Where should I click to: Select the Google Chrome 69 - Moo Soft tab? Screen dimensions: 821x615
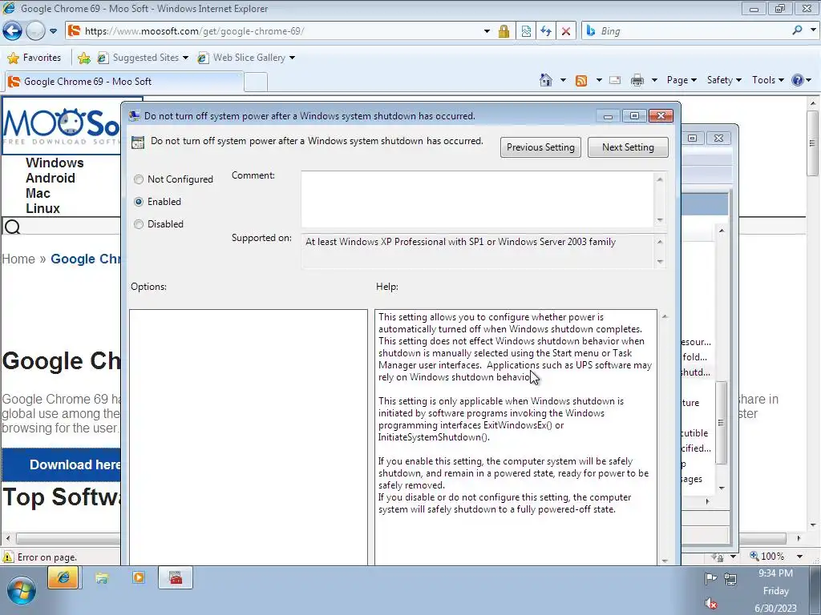point(123,82)
